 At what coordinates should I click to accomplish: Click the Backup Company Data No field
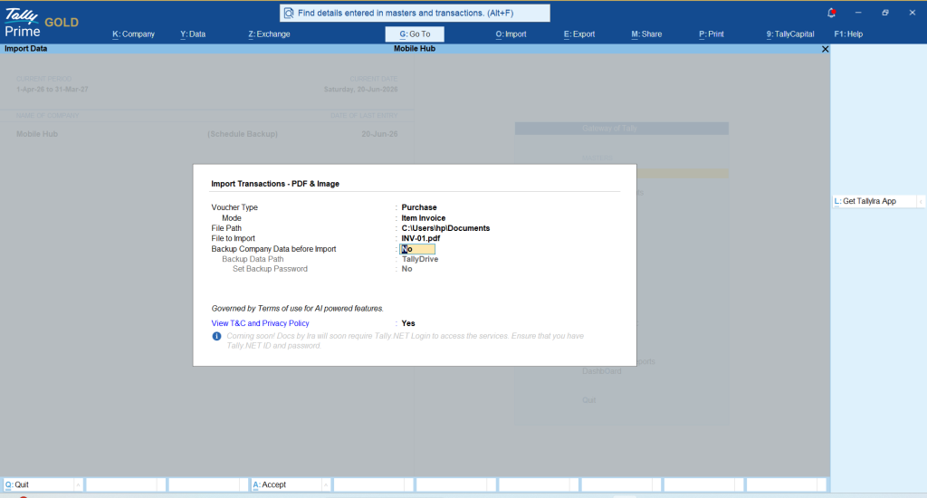[x=417, y=249]
